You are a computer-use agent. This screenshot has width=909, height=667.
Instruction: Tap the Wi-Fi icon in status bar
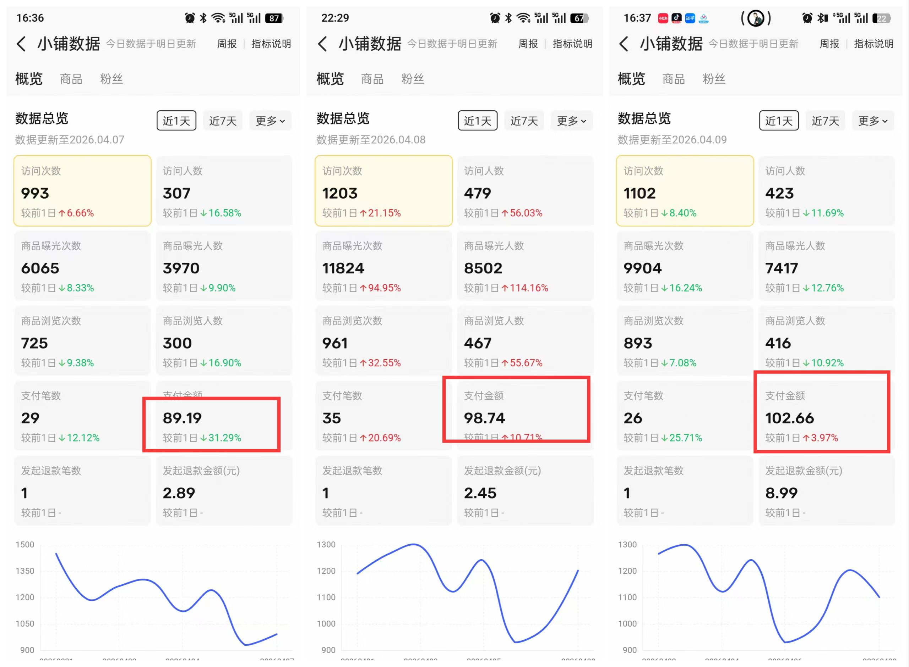tap(218, 17)
